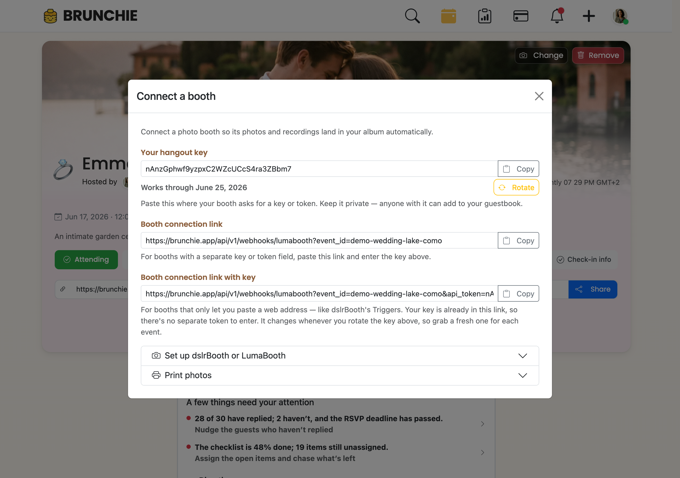Close the Connect a booth dialog

[x=539, y=96]
